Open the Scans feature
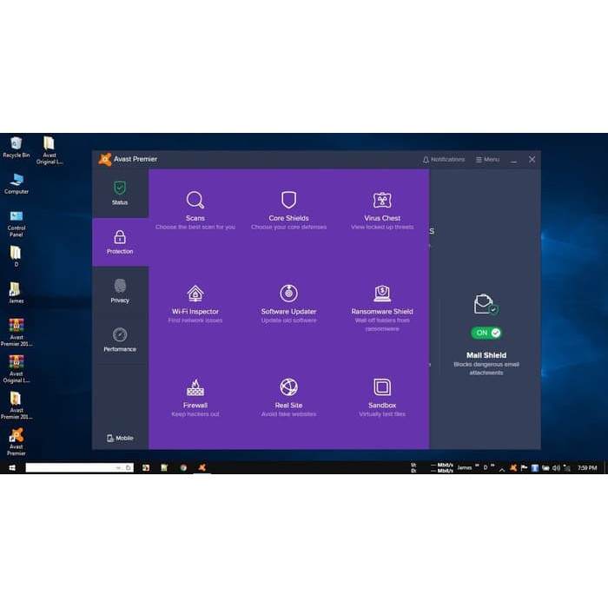 tap(195, 210)
